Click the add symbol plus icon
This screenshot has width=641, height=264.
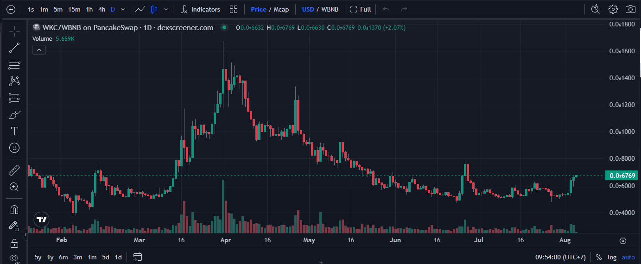tap(11, 9)
